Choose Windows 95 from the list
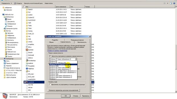The image size is (177, 99). click(x=63, y=61)
